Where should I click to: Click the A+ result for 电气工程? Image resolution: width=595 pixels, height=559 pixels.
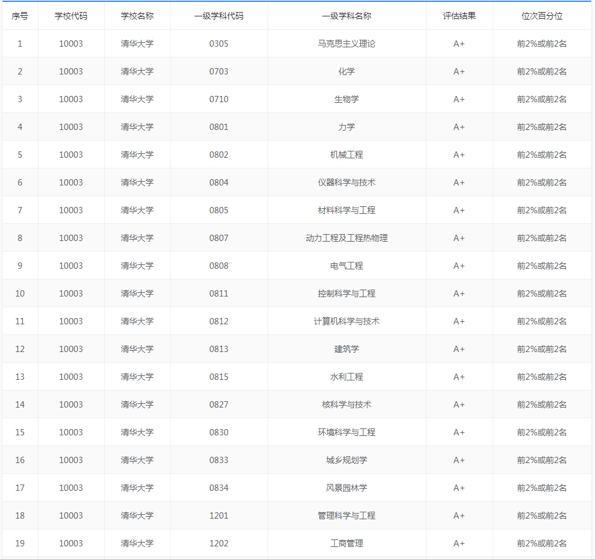[460, 266]
